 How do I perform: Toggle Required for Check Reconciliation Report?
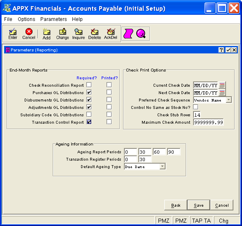coord(89,85)
